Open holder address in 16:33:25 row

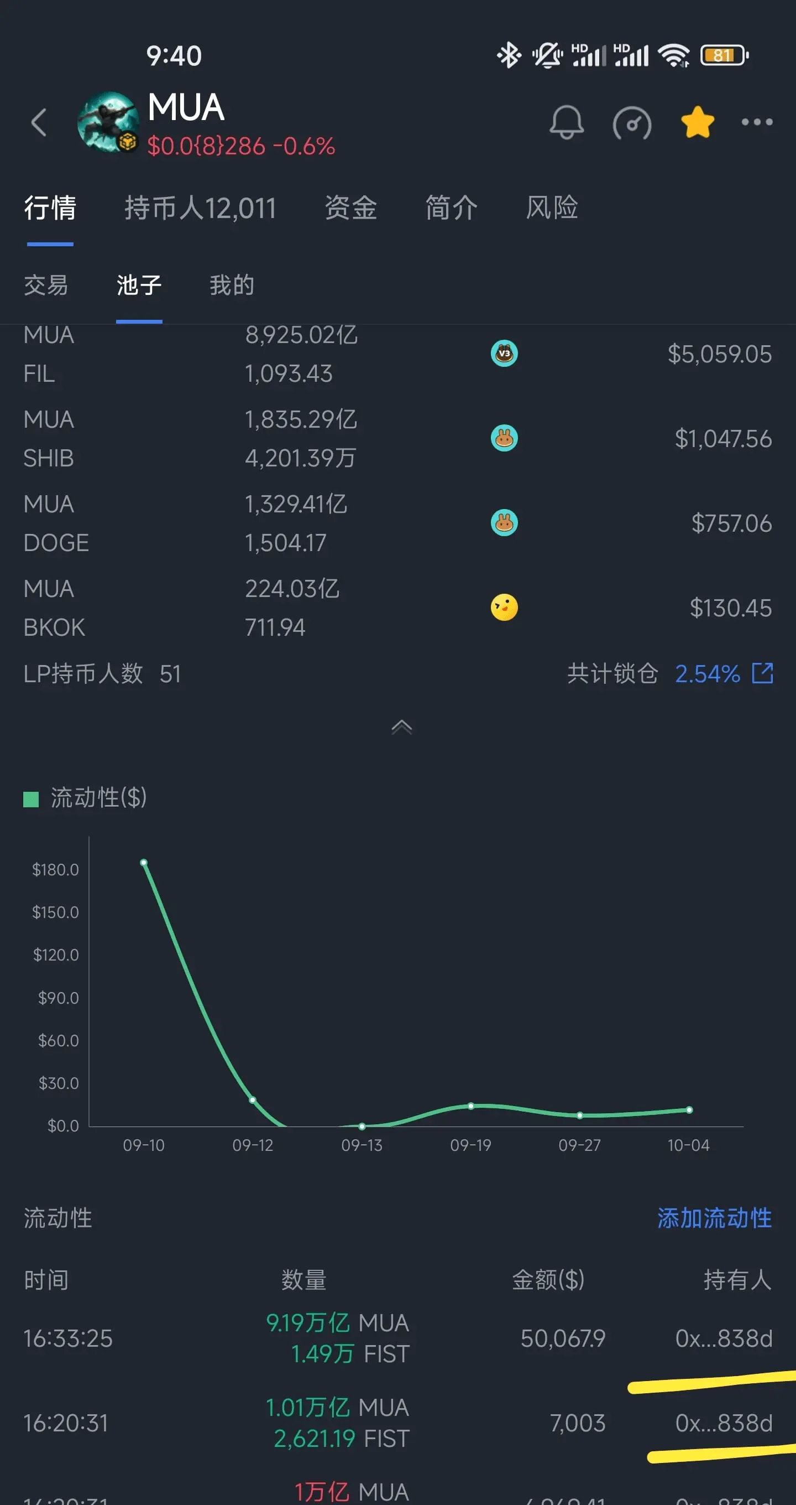pos(724,1338)
